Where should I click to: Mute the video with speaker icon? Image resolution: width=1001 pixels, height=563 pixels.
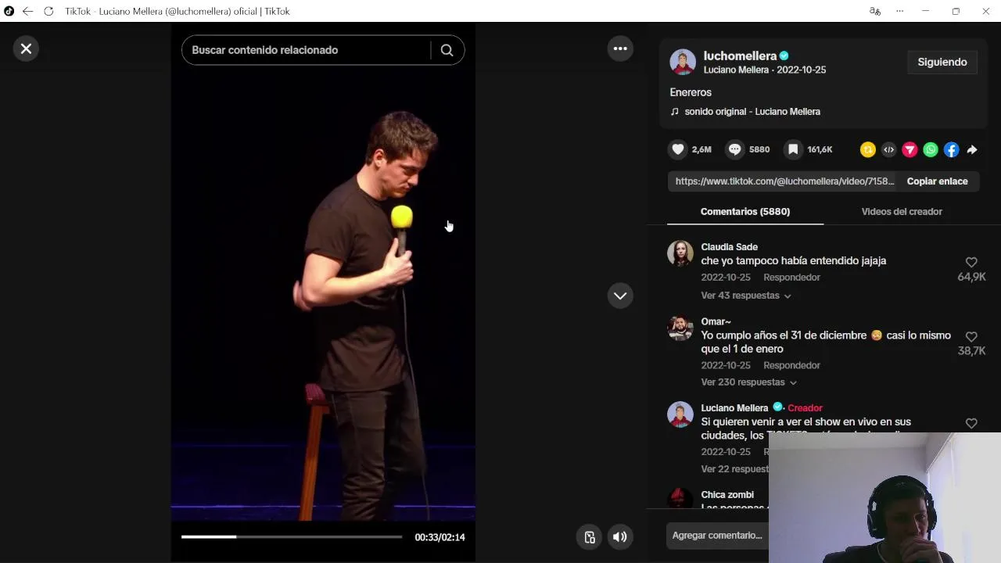coord(619,537)
